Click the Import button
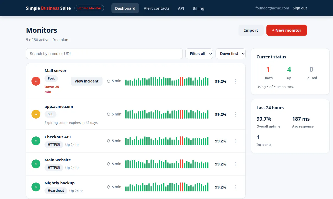Viewport: 333px width, 199px height. (251, 30)
